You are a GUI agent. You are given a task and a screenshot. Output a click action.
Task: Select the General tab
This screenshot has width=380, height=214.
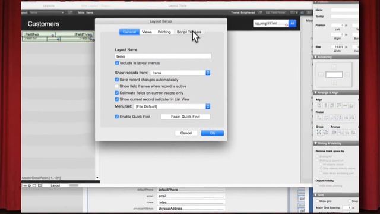129,32
